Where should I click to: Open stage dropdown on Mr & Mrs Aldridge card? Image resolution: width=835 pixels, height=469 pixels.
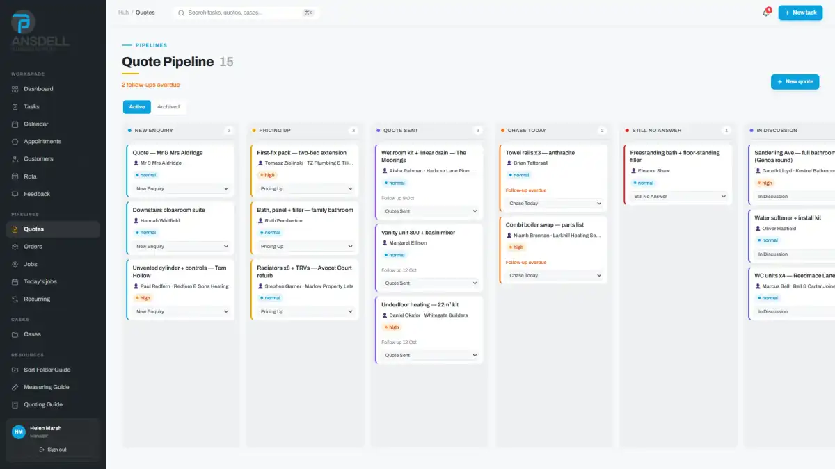click(182, 189)
